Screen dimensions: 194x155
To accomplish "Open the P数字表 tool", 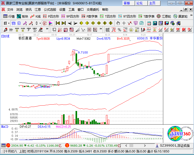I will coord(90,16).
